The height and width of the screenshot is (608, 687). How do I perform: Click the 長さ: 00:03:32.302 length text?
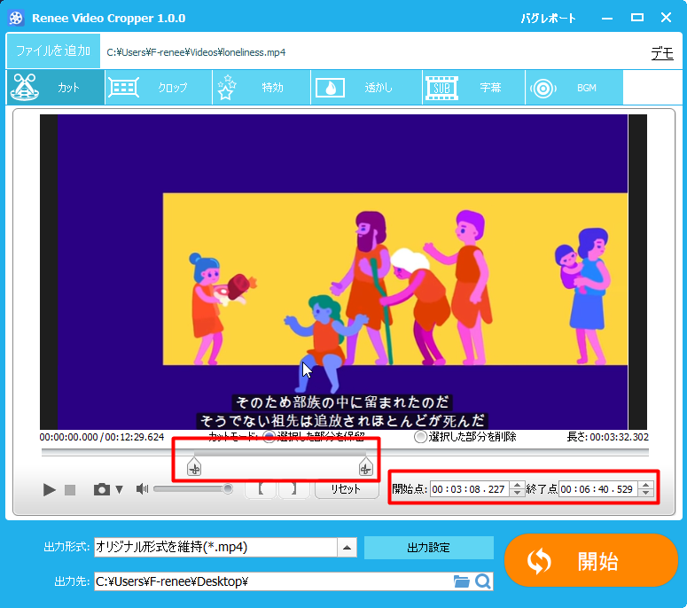pos(608,437)
